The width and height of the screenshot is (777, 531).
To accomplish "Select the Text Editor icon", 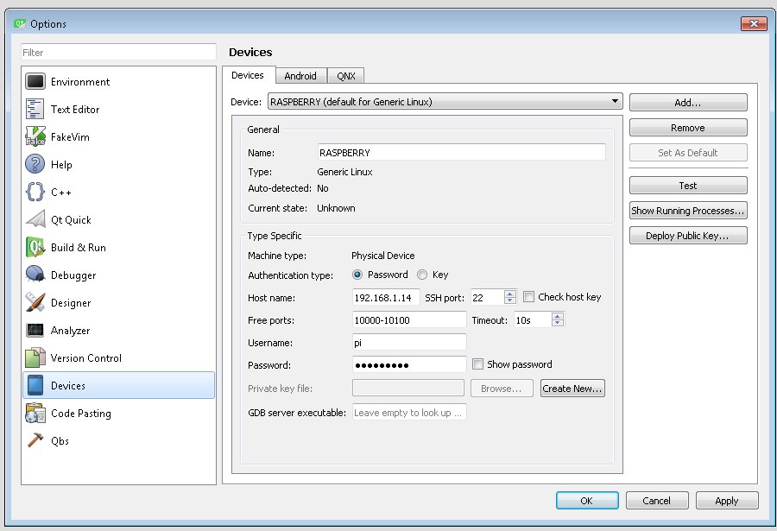I will (35, 109).
